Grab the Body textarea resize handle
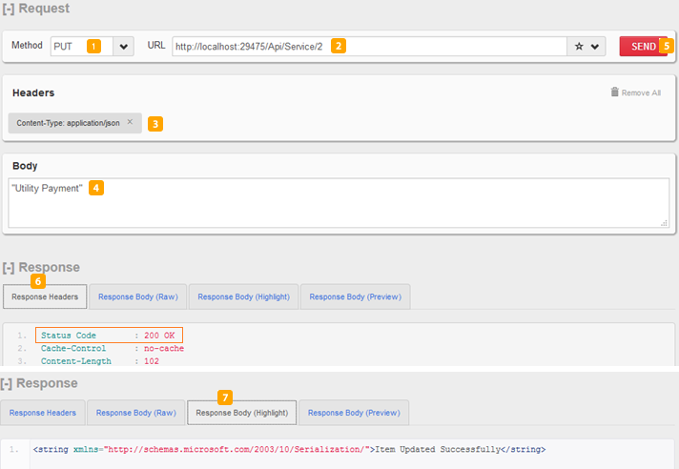The width and height of the screenshot is (679, 469). click(x=665, y=223)
